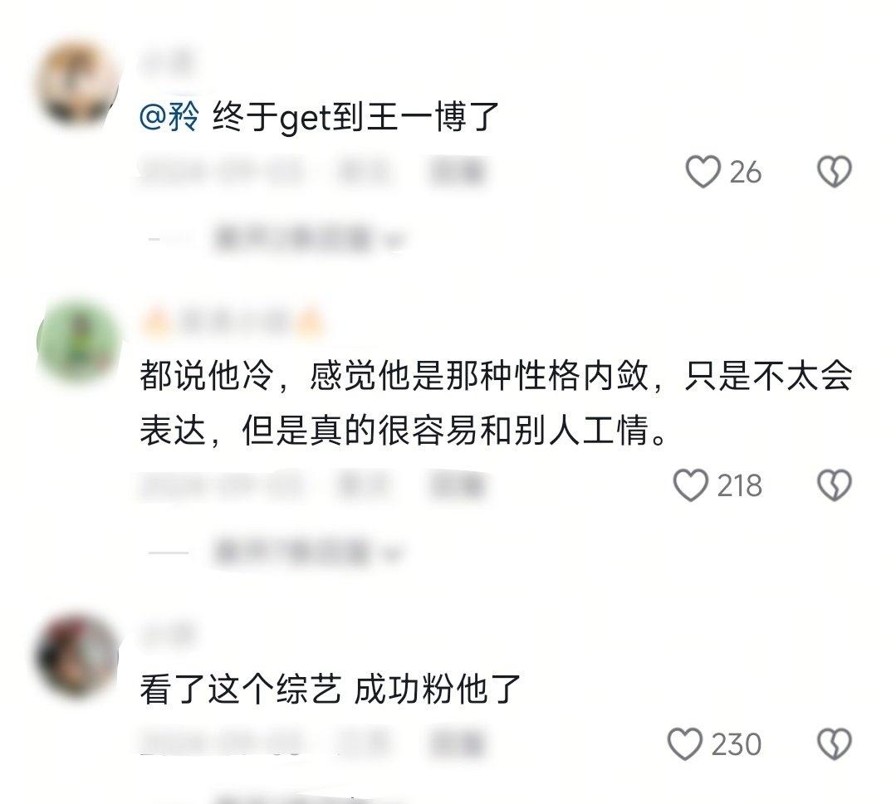Like the comment with 230 likes
896x804 pixels.
pyautogui.click(x=684, y=744)
